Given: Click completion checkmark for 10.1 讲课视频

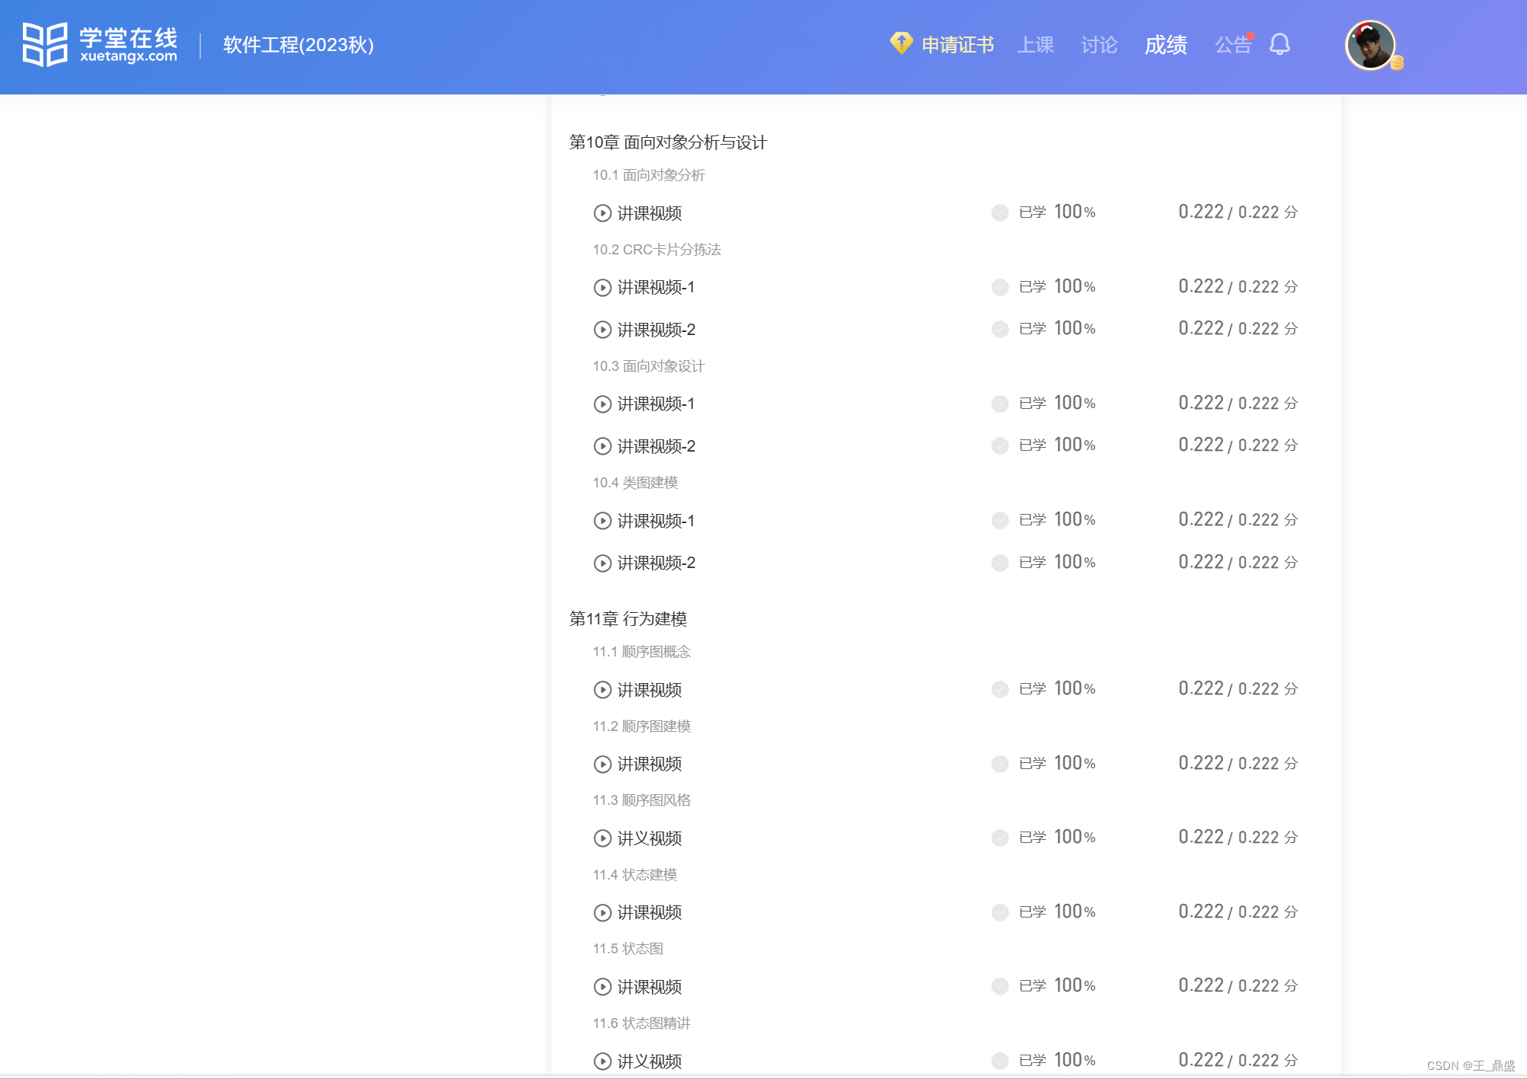Looking at the screenshot, I should point(1000,212).
